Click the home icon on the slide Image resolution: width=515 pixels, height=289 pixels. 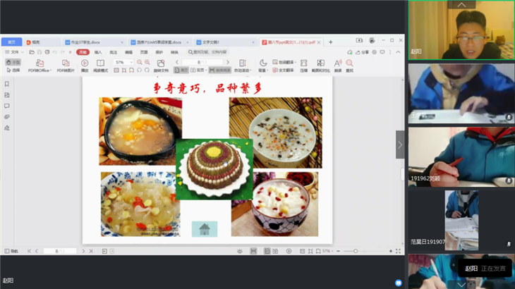[205, 228]
